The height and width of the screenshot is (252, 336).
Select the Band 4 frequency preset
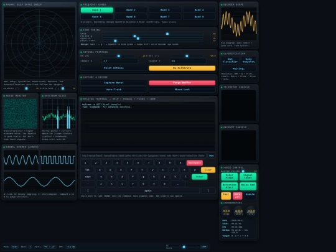click(199, 10)
